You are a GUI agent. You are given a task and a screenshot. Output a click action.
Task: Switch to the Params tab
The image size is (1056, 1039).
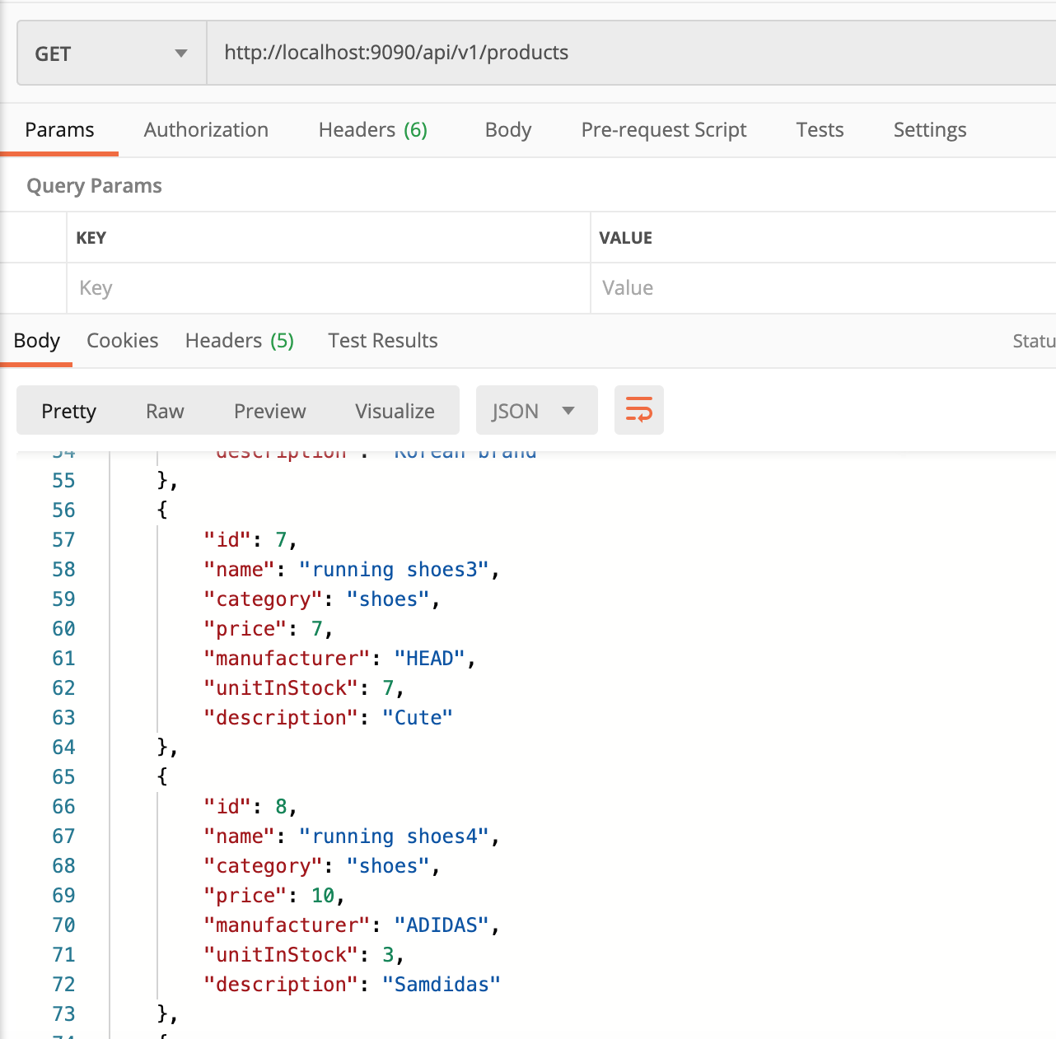[59, 130]
